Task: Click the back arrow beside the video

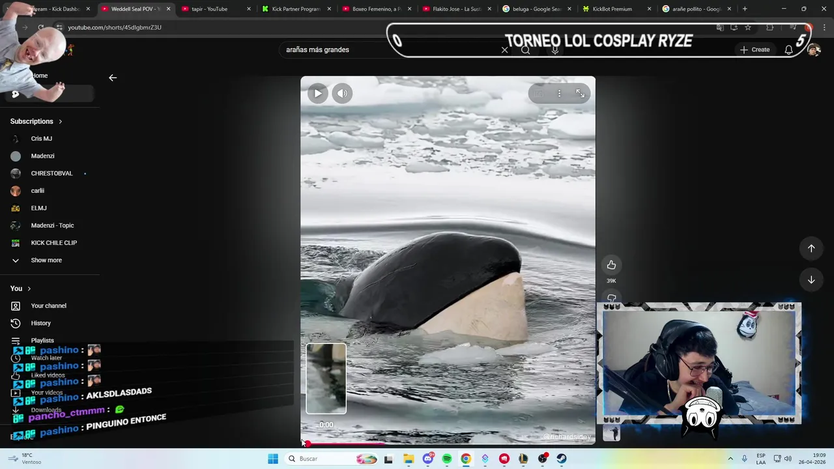Action: pyautogui.click(x=113, y=78)
